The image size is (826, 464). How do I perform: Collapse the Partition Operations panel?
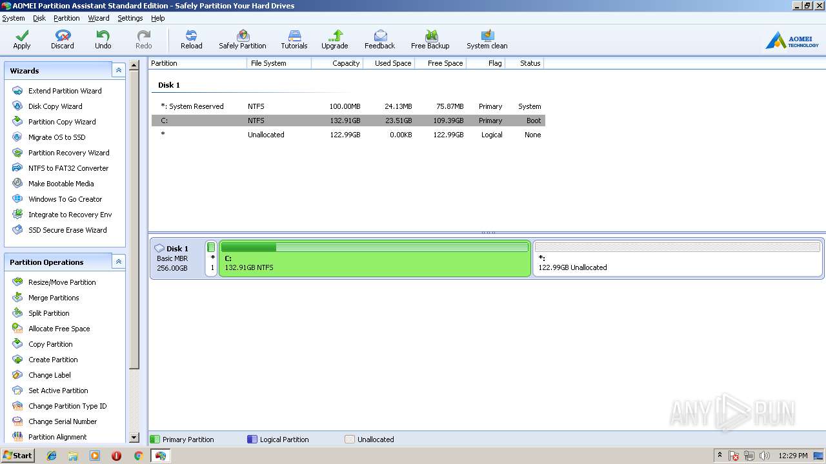(118, 262)
